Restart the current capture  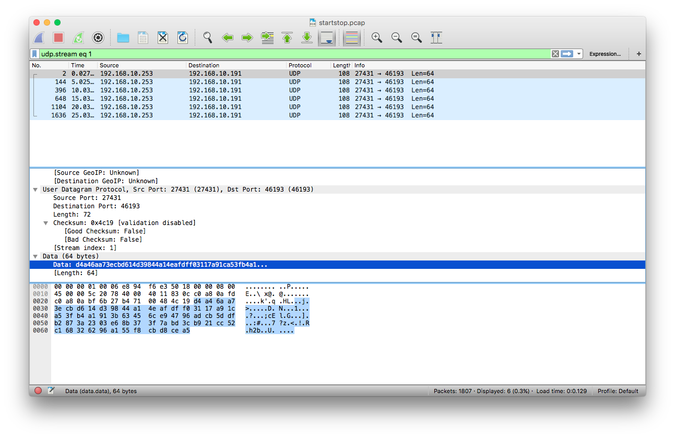point(78,38)
